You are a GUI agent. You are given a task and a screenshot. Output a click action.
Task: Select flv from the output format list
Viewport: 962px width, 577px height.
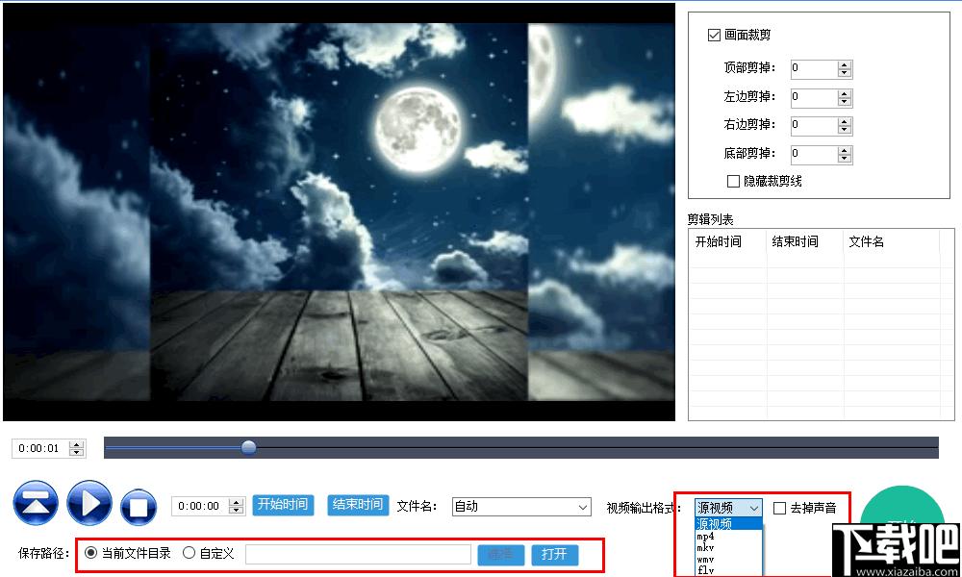click(729, 570)
